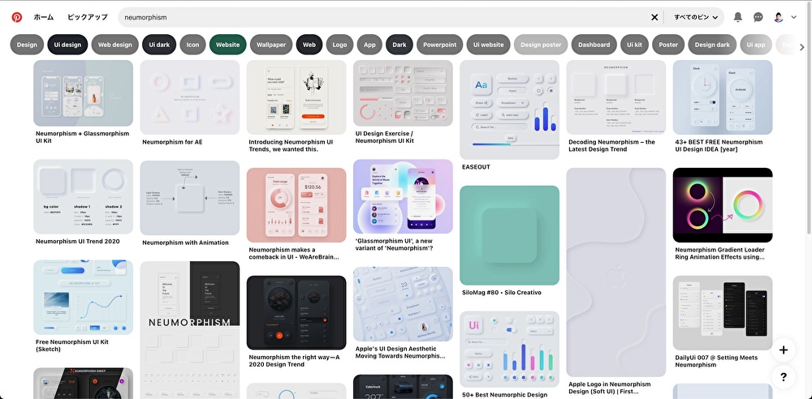Click the Apple's UI Design Aesthetic title

pos(400,353)
